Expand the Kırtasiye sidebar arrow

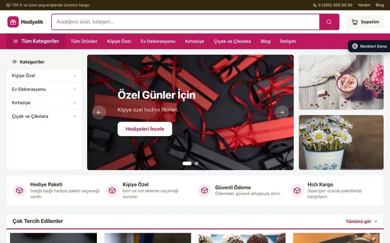74,103
